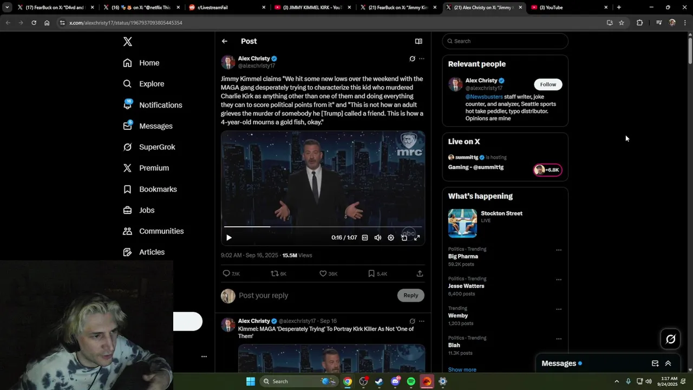Image resolution: width=693 pixels, height=390 pixels.
Task: Open video settings gear
Action: (x=391, y=237)
